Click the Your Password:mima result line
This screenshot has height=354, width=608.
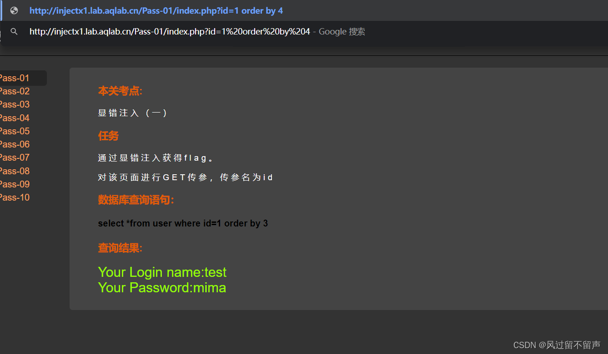(162, 287)
